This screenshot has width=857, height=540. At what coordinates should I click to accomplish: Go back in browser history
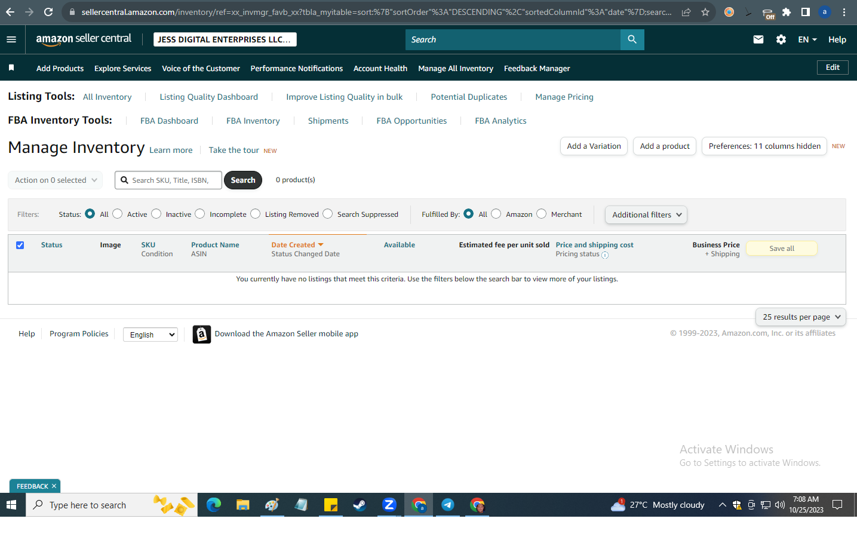pos(10,12)
